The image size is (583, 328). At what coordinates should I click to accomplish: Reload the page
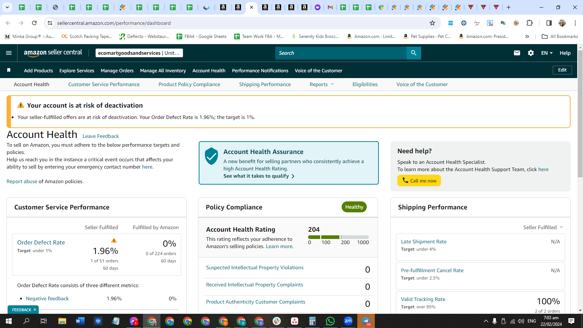tap(34, 23)
